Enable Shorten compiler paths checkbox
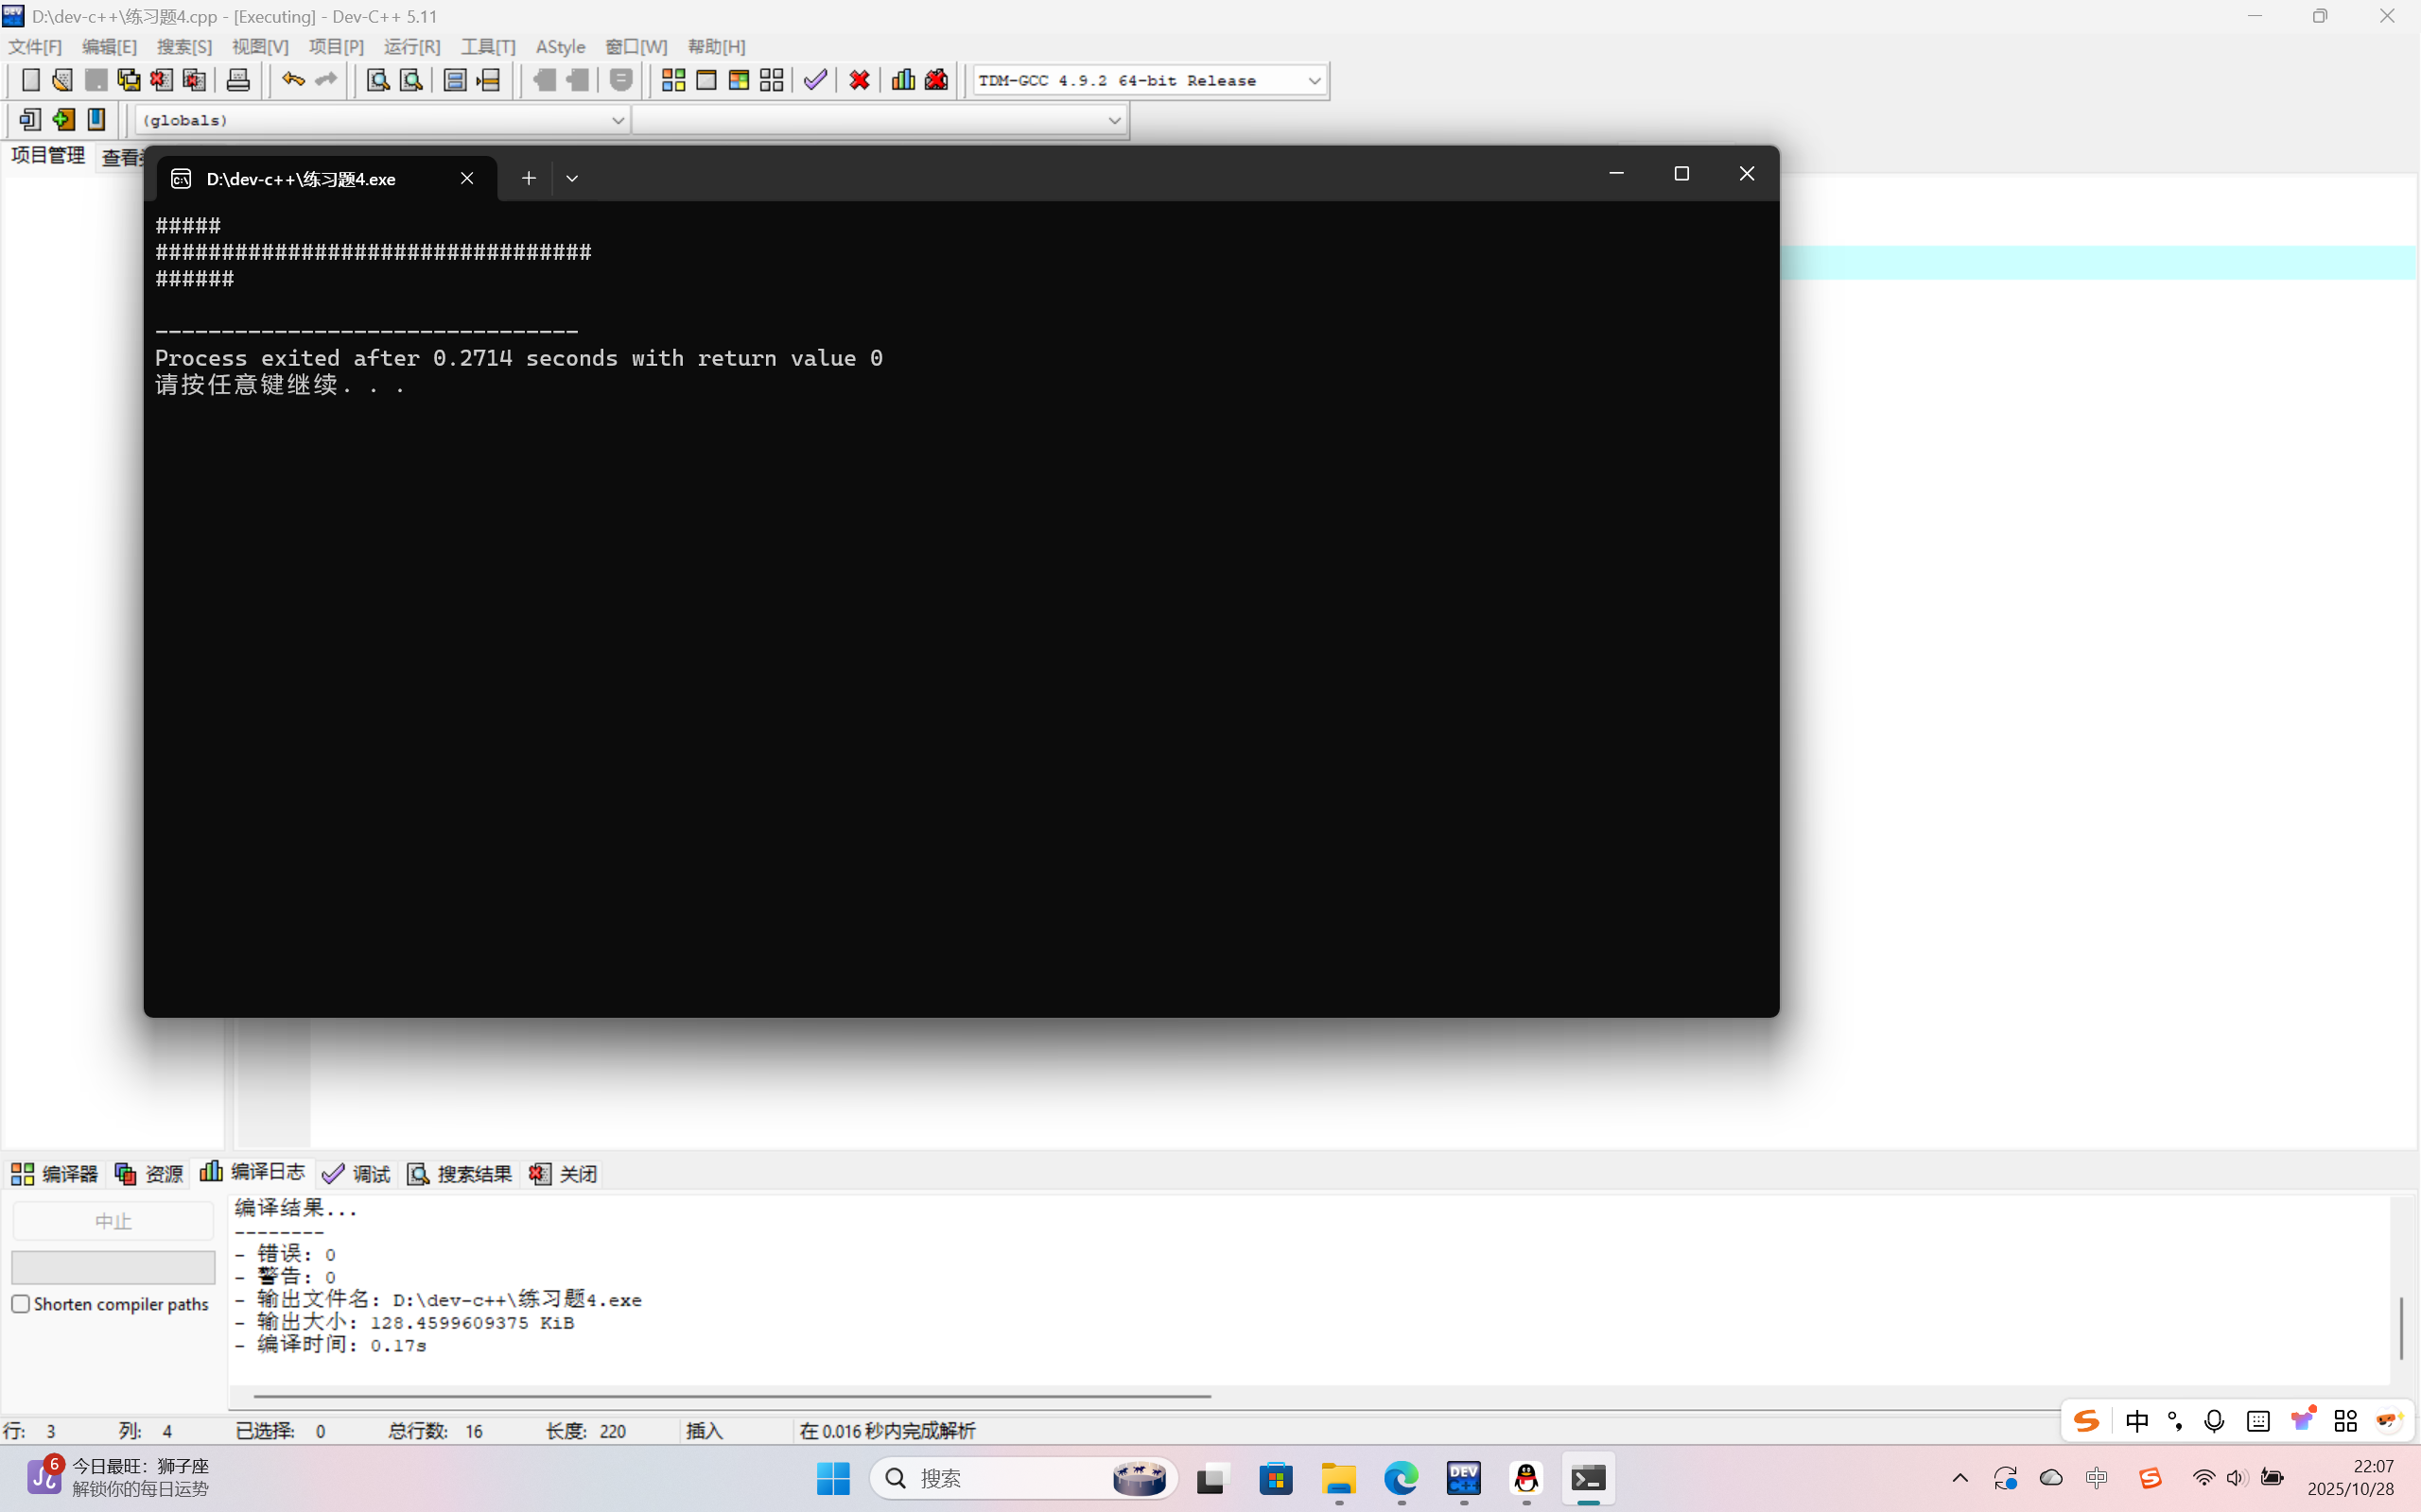 tap(21, 1304)
